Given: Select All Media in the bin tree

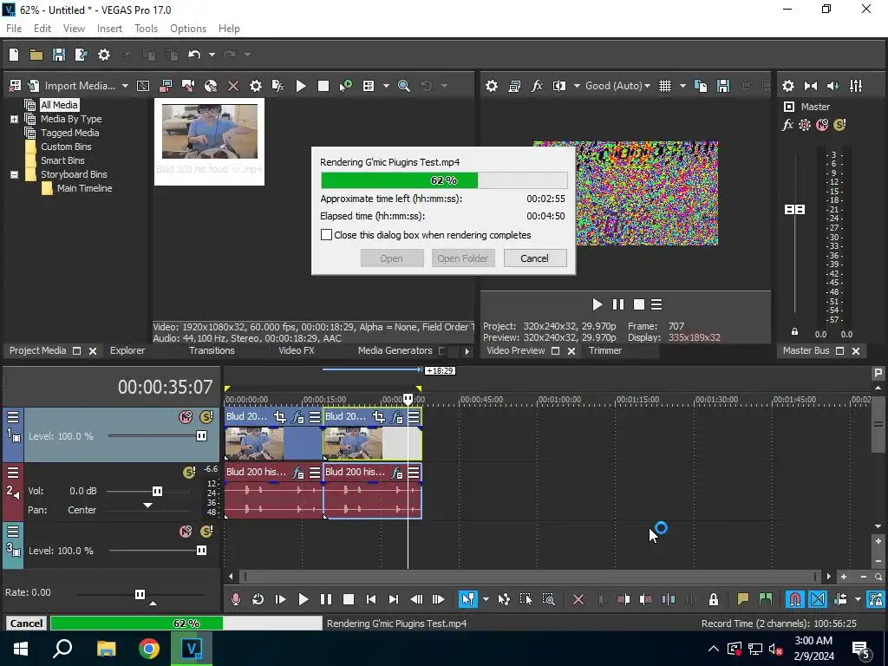Looking at the screenshot, I should pos(59,105).
